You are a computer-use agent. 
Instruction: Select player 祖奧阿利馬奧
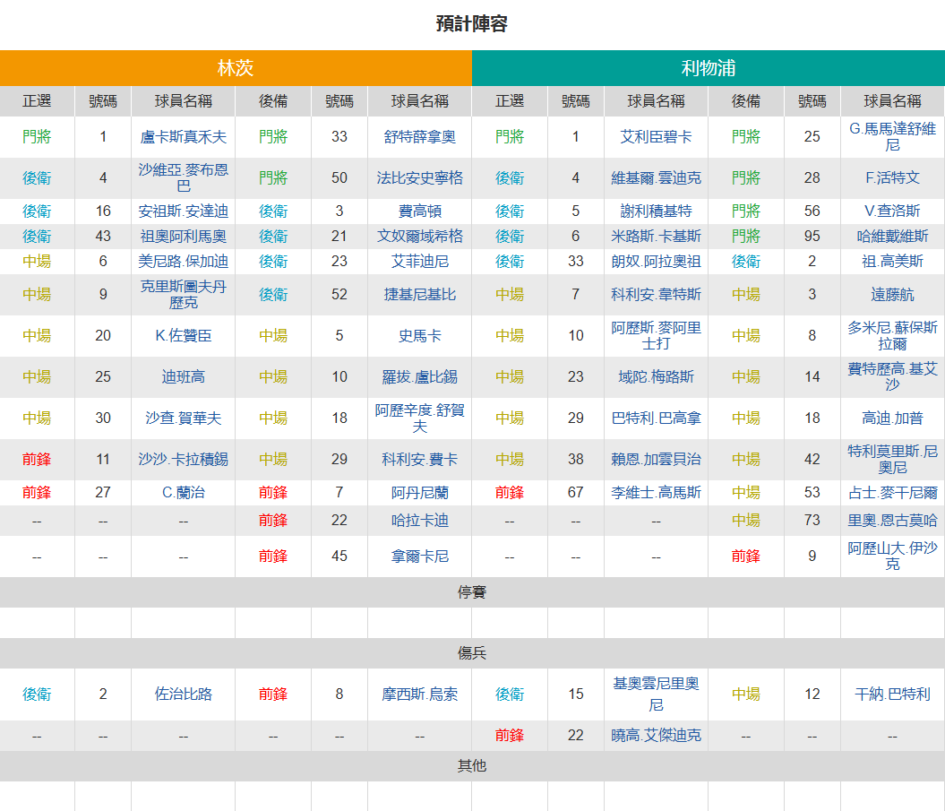click(184, 237)
